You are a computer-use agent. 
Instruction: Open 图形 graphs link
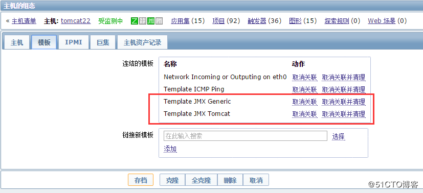[x=295, y=21]
